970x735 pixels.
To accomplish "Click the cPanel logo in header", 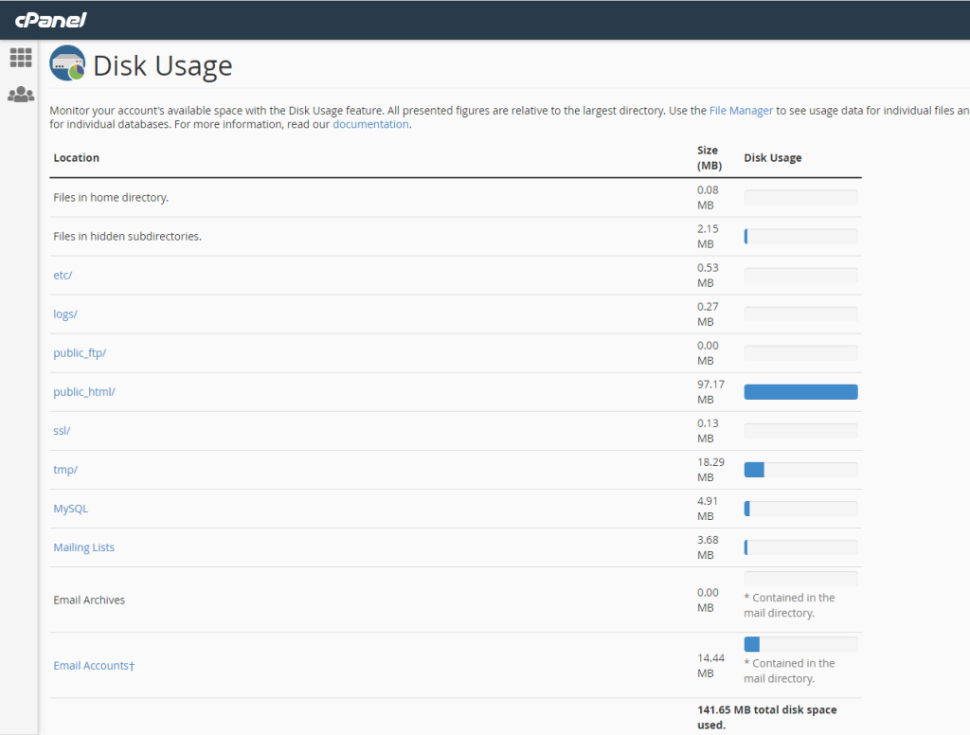I will [x=48, y=20].
